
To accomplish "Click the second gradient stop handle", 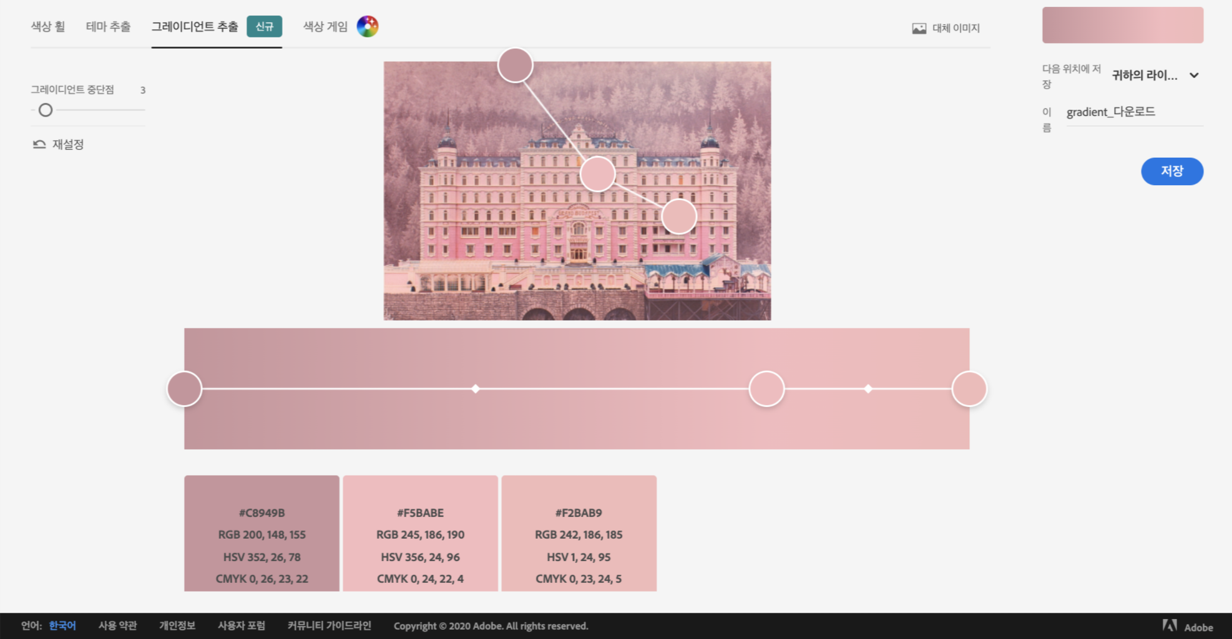I will point(766,389).
